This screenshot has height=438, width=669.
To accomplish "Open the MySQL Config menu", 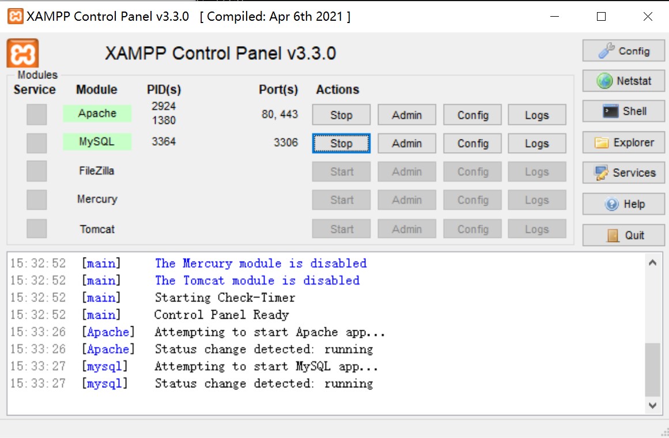I will (x=473, y=144).
